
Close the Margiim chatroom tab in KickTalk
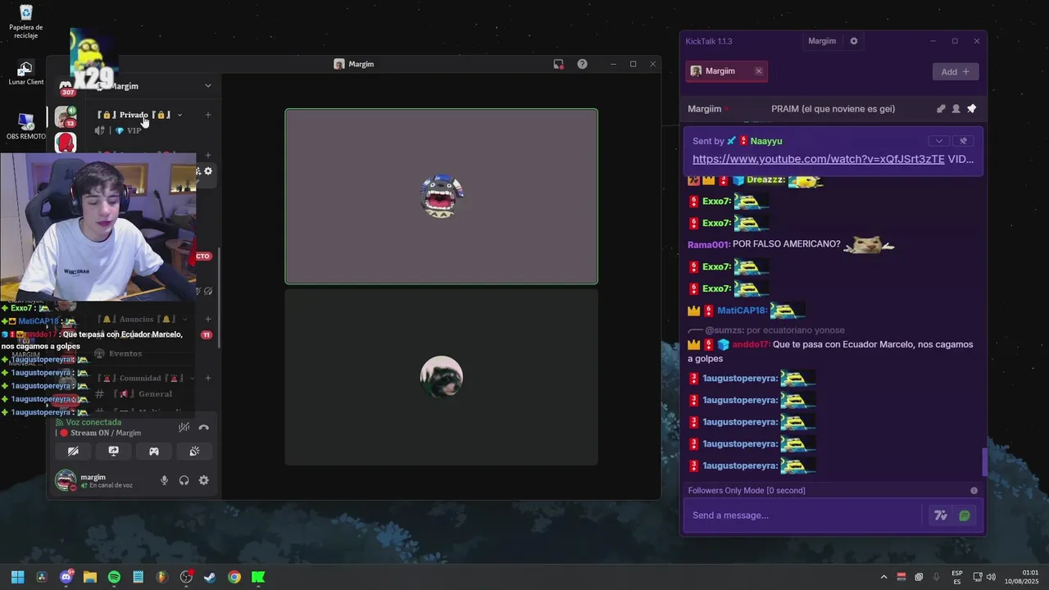pos(759,71)
